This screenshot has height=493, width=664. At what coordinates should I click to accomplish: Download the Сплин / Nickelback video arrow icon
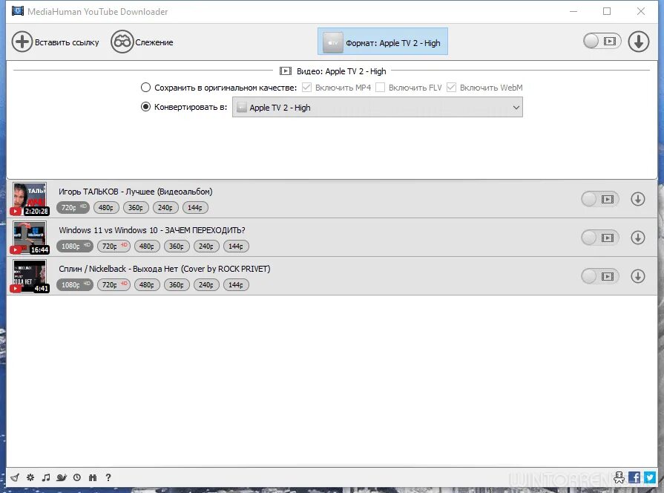(638, 276)
